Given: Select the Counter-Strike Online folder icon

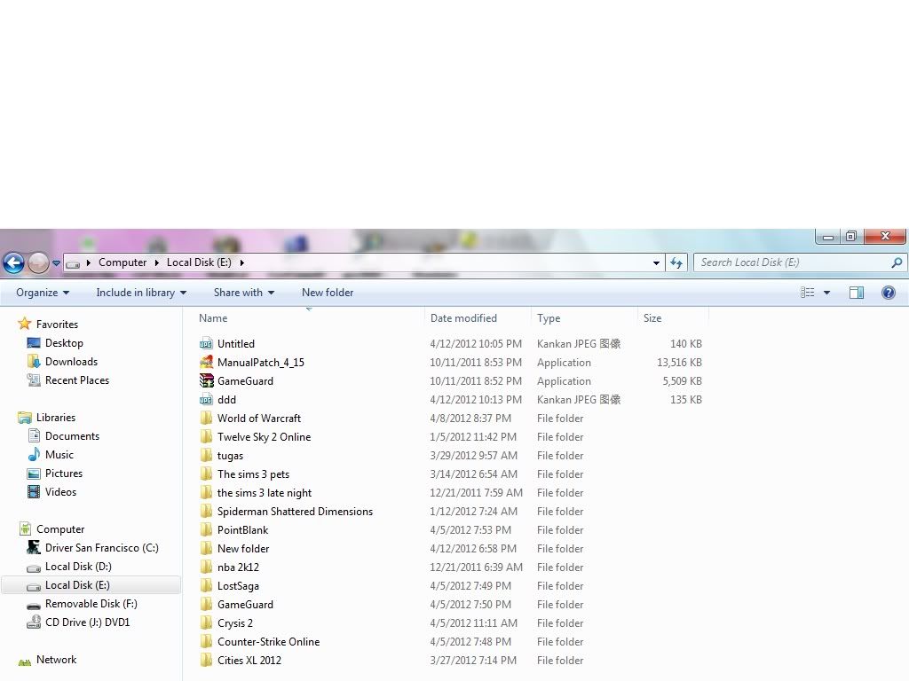Looking at the screenshot, I should tap(206, 642).
